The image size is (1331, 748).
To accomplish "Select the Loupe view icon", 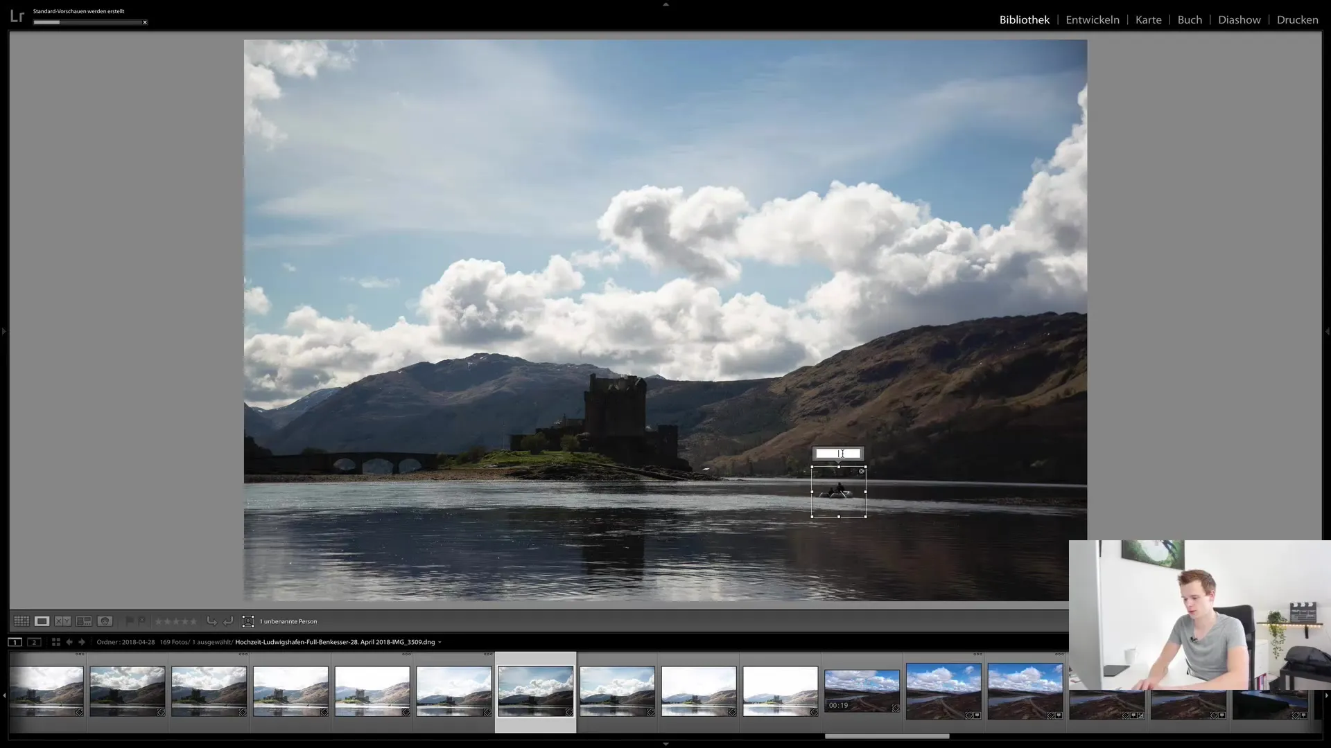I will click(42, 621).
